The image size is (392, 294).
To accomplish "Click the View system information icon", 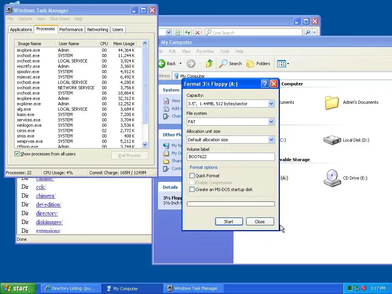I will (x=166, y=101).
